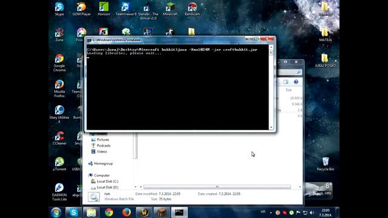The height and width of the screenshot is (218, 388).
Task: Click the Explorer search box
Action: click(290, 72)
